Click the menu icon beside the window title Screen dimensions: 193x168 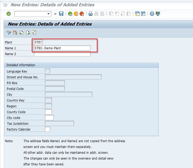(x=6, y=5)
